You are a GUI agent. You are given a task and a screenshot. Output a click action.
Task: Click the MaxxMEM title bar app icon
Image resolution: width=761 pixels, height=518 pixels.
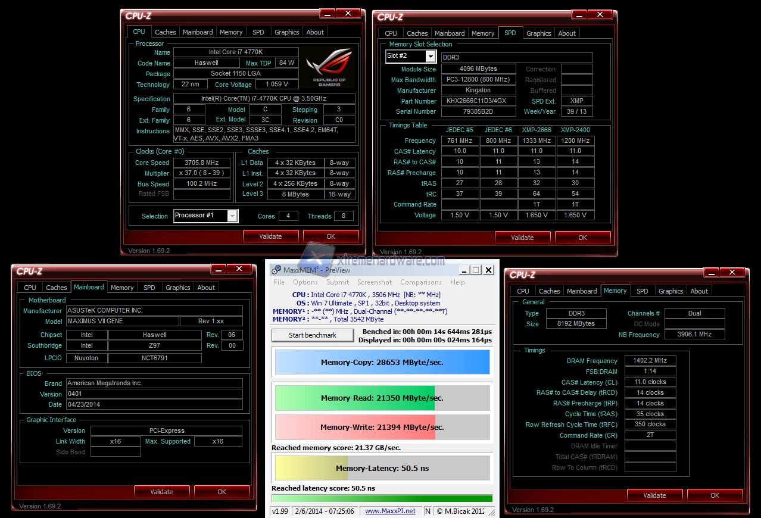[x=276, y=270]
